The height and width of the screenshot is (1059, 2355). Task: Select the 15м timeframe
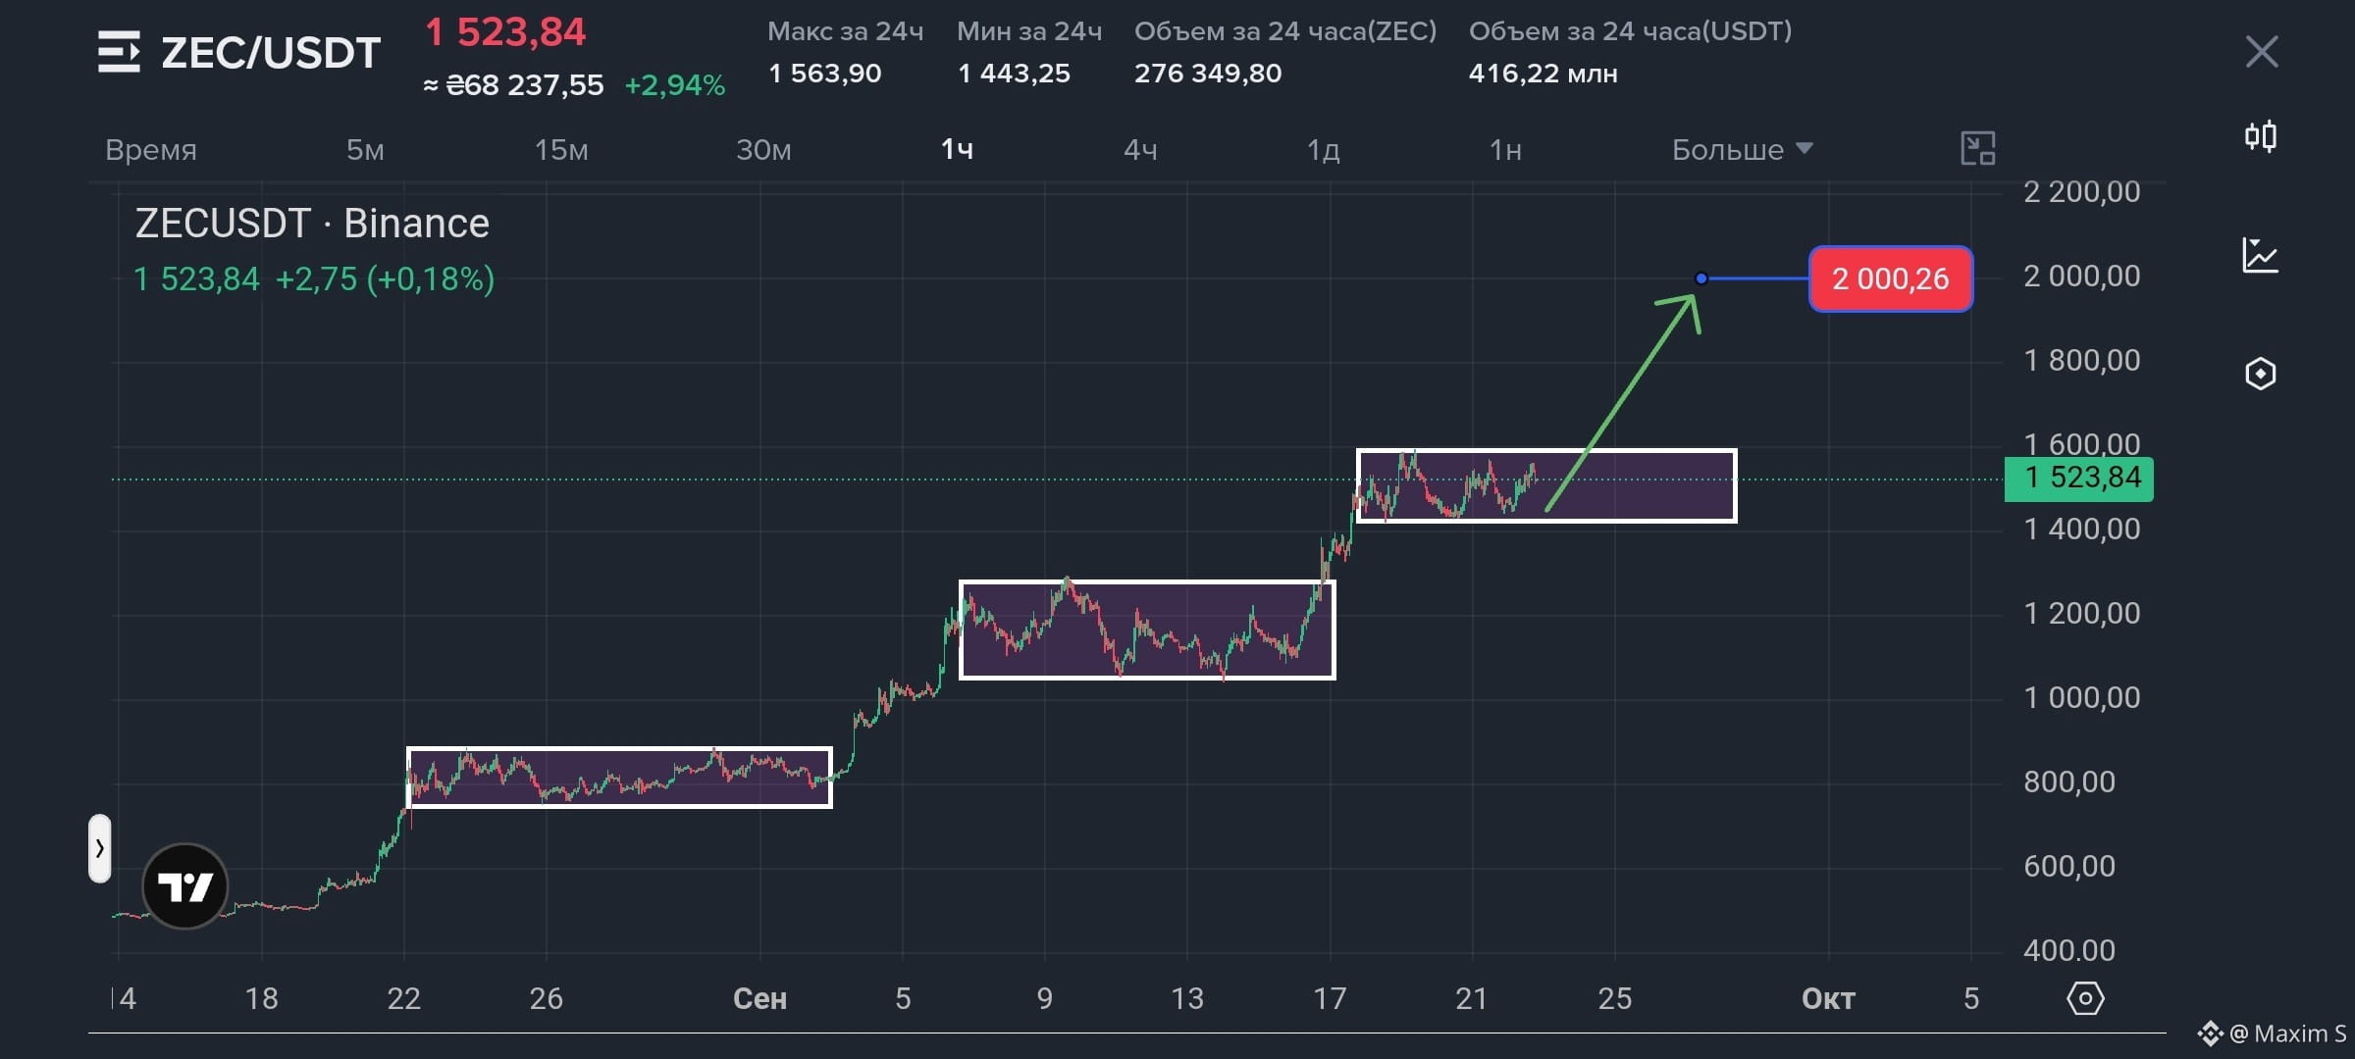(x=561, y=150)
